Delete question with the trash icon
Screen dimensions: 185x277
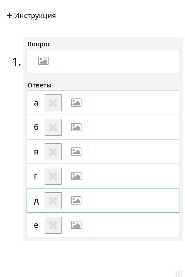(179, 273)
